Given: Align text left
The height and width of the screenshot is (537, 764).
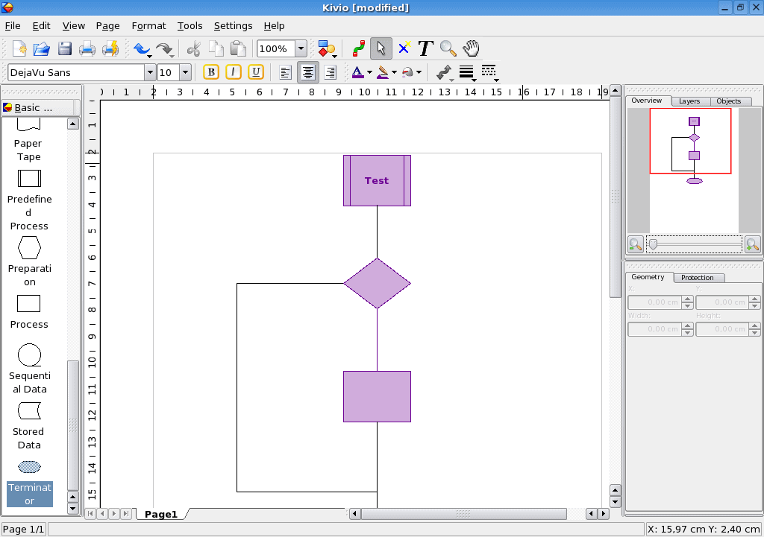Looking at the screenshot, I should click(286, 72).
